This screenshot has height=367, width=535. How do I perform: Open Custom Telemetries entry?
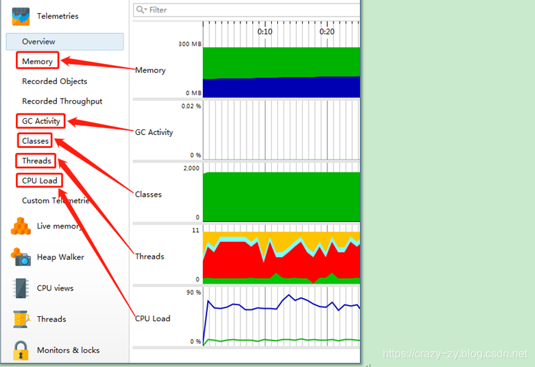[x=56, y=200]
